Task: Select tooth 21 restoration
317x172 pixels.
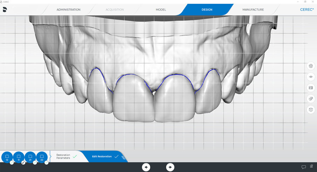Action: click(30, 157)
